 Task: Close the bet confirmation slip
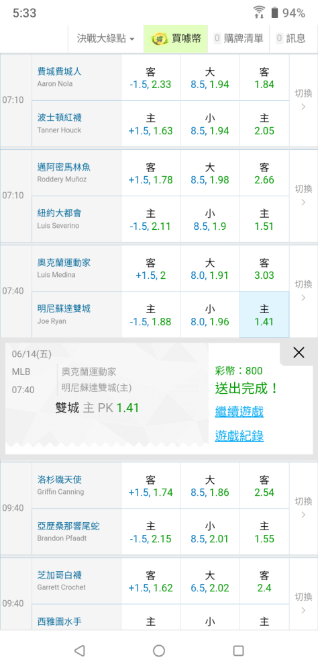(x=299, y=353)
